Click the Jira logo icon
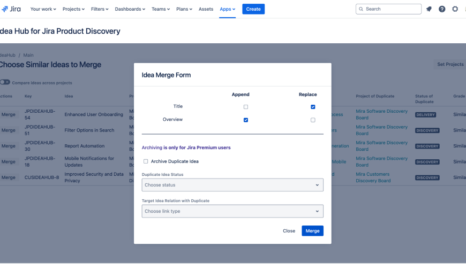Screen dimensions: 466x264 point(5,9)
